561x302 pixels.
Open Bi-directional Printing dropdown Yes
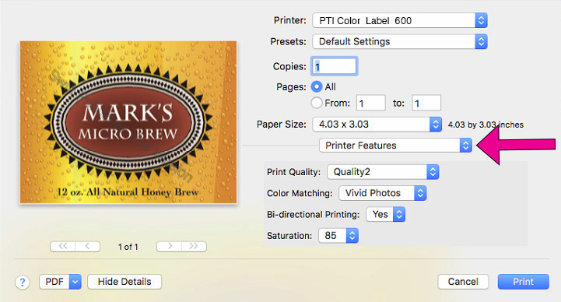(385, 214)
